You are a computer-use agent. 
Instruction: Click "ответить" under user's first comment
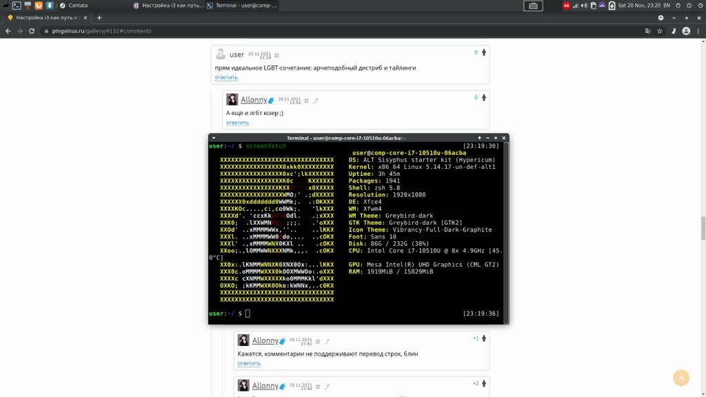[x=226, y=77]
